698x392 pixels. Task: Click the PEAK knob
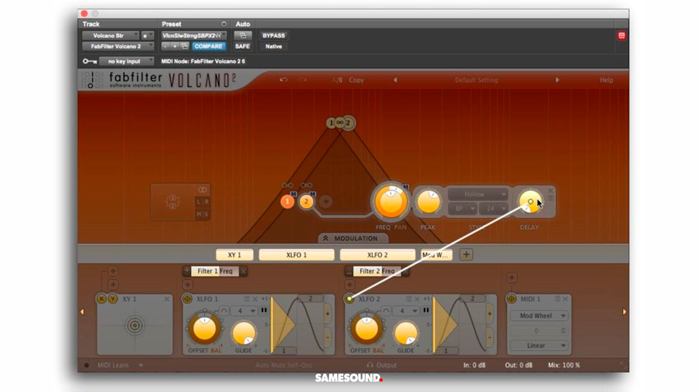(x=428, y=202)
